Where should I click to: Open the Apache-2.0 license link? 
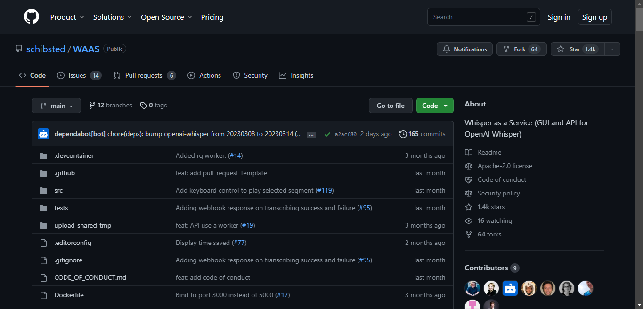(498, 166)
